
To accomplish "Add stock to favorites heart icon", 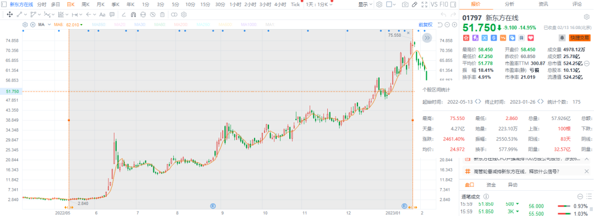I will 531,38.
